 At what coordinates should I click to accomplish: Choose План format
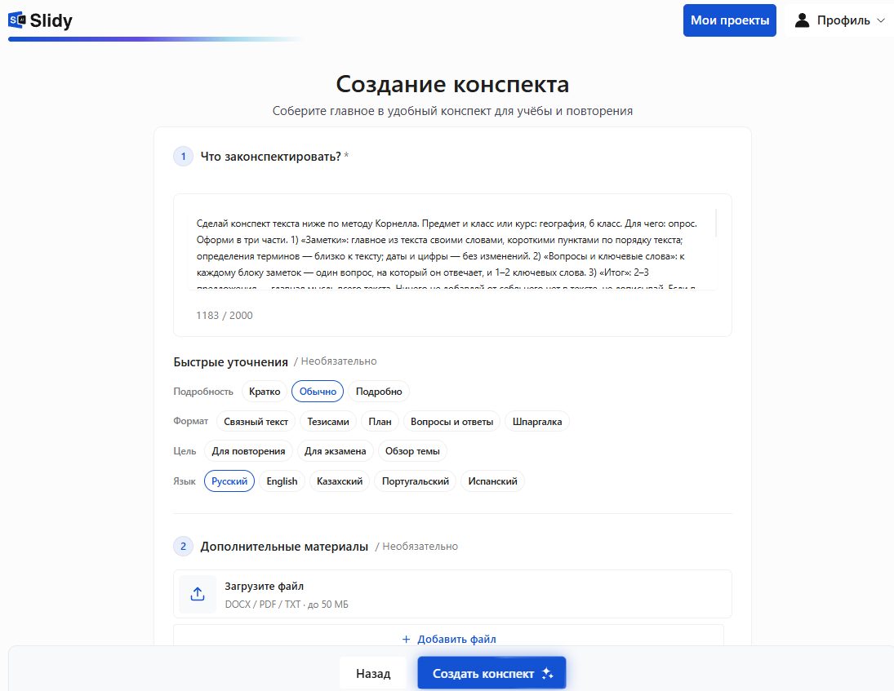click(x=380, y=422)
